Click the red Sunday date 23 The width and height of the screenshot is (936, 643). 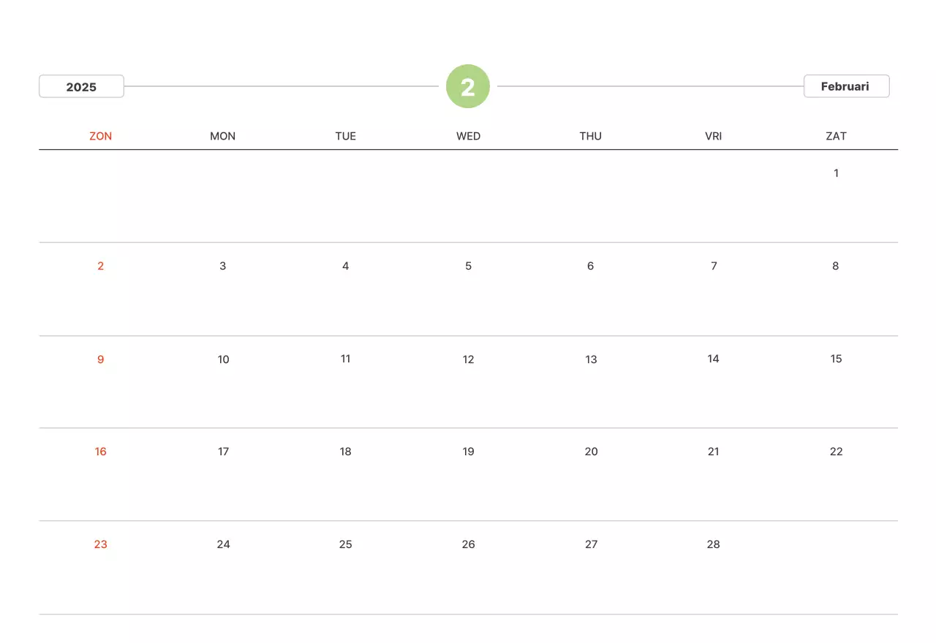pyautogui.click(x=101, y=544)
